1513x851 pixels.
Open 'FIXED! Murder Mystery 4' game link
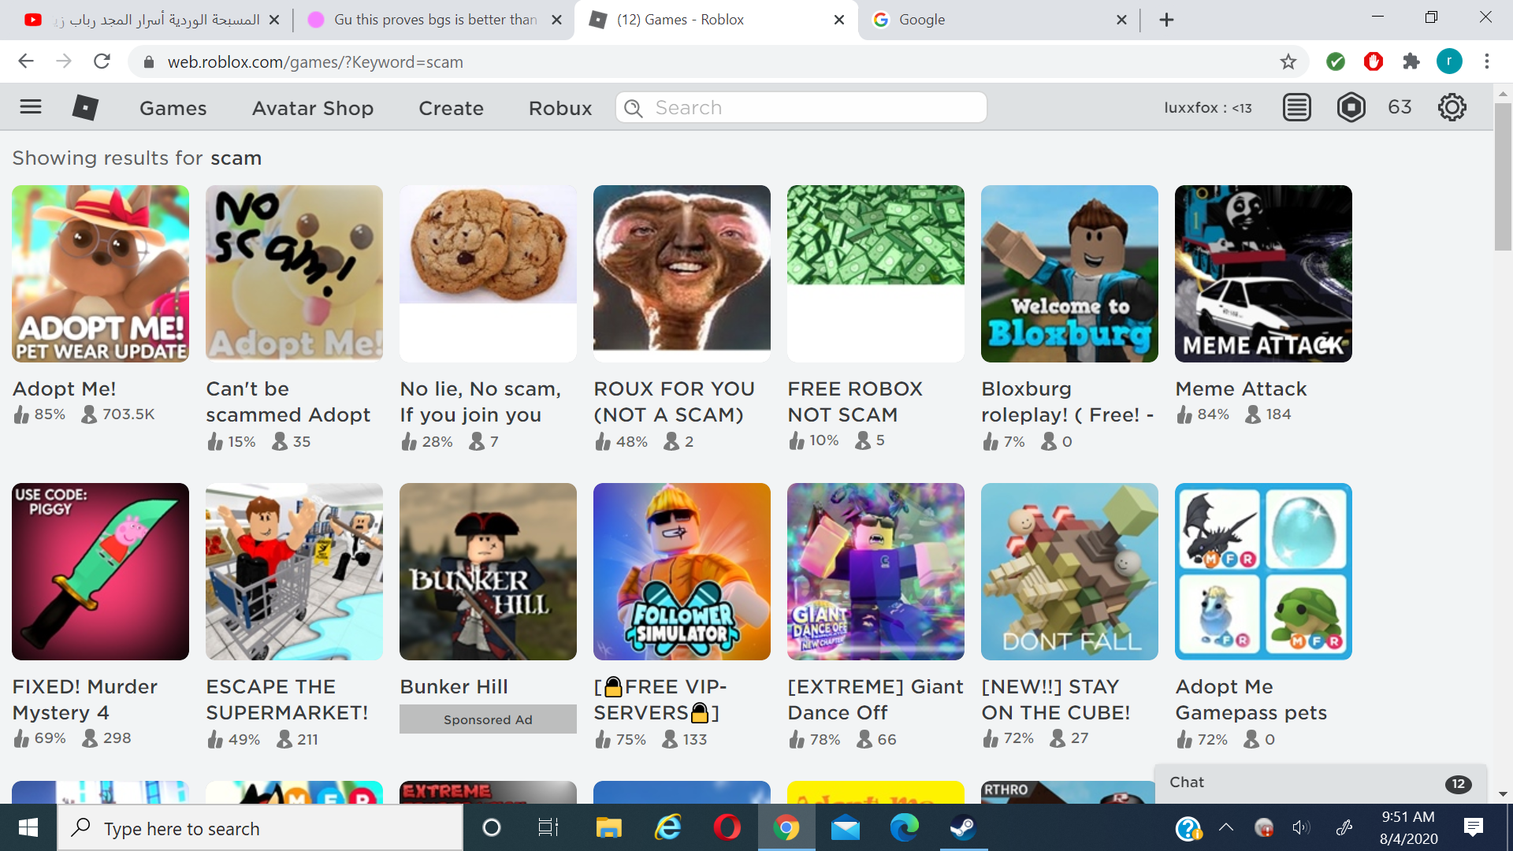[x=84, y=700]
